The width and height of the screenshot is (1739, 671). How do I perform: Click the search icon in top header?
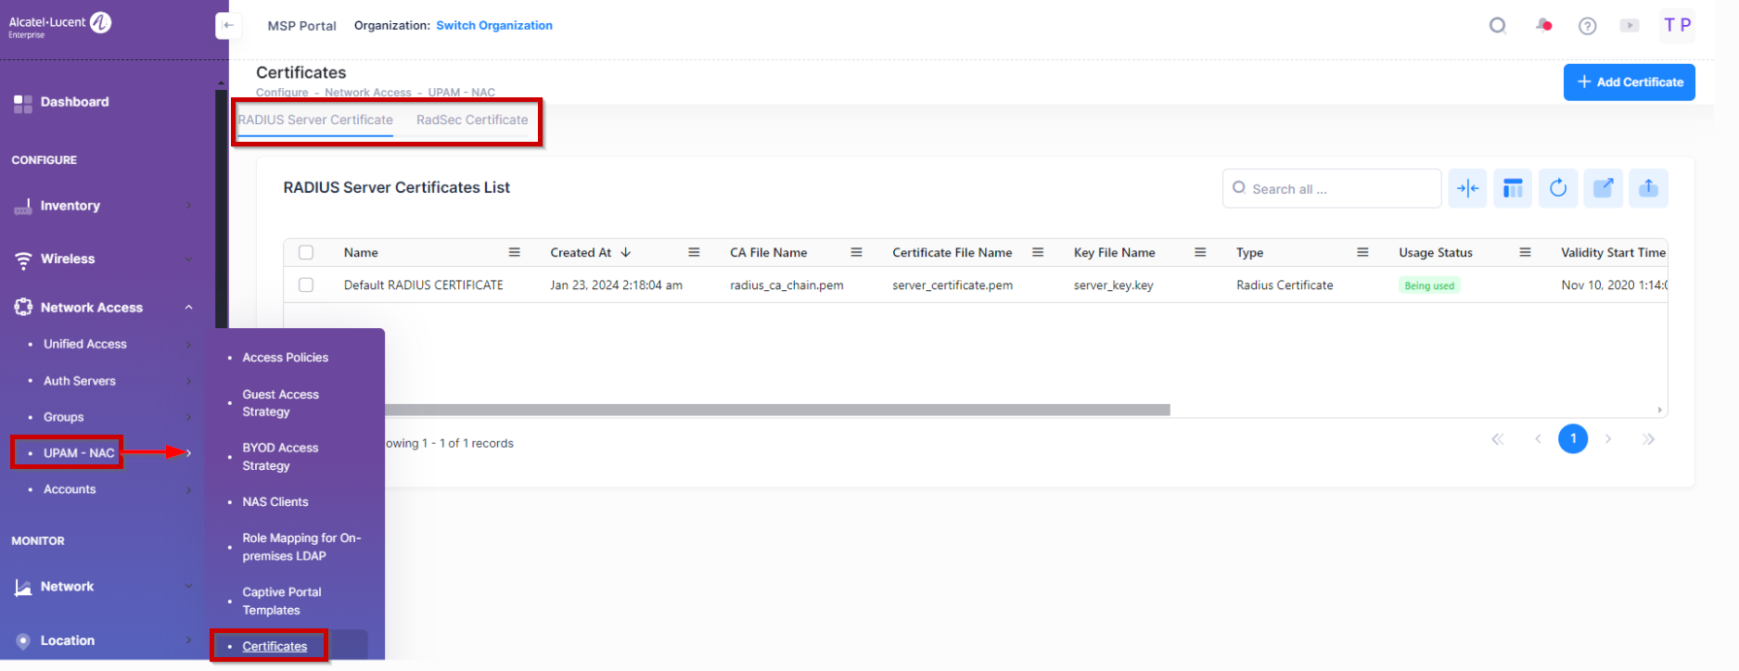1497,25
